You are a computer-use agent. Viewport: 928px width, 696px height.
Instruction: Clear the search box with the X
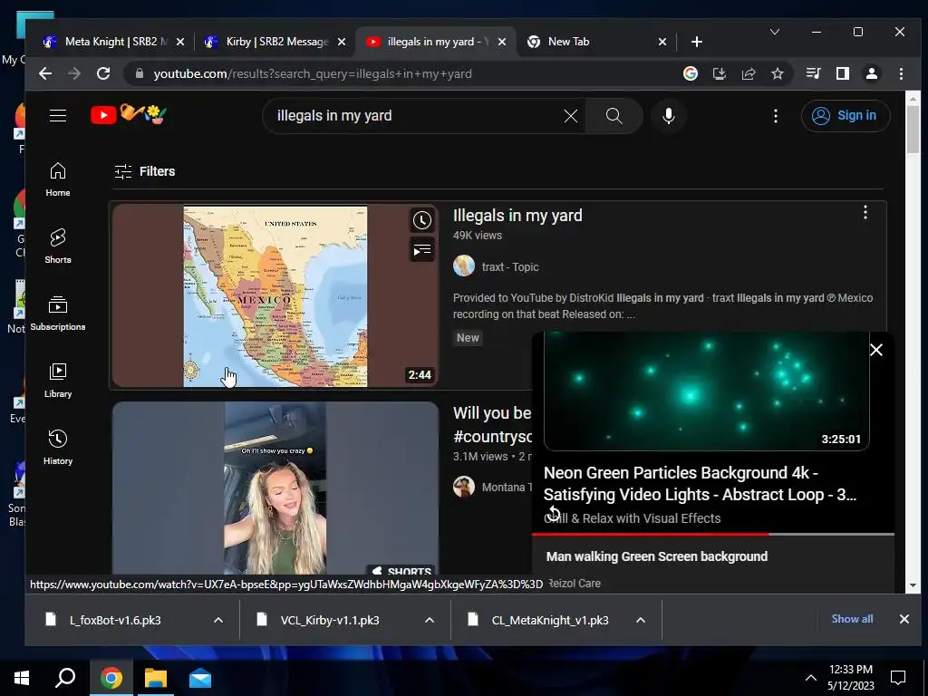click(x=571, y=116)
